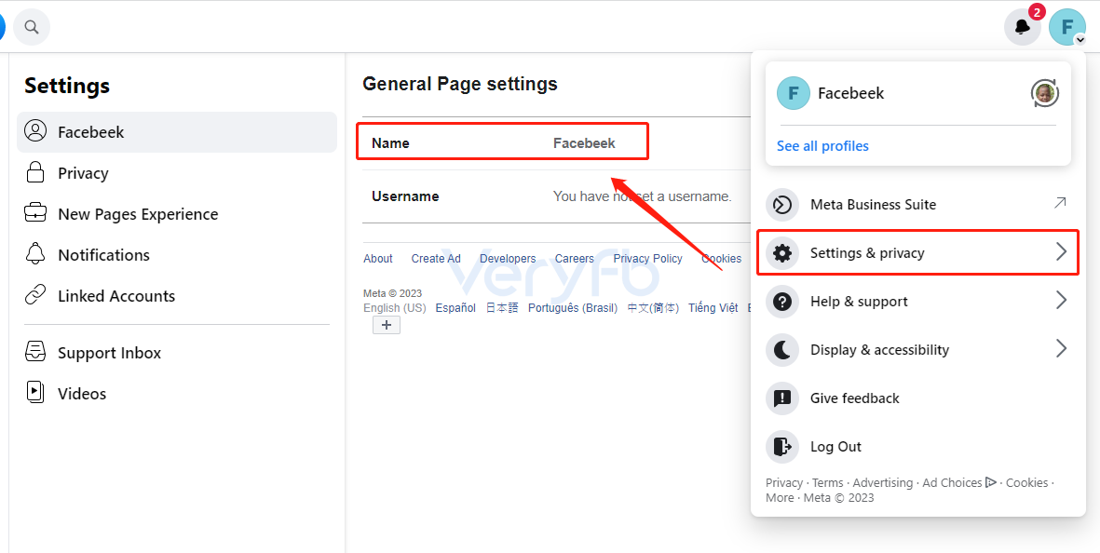Image resolution: width=1100 pixels, height=553 pixels.
Task: Click the Give feedback exclamation icon
Action: 782,398
